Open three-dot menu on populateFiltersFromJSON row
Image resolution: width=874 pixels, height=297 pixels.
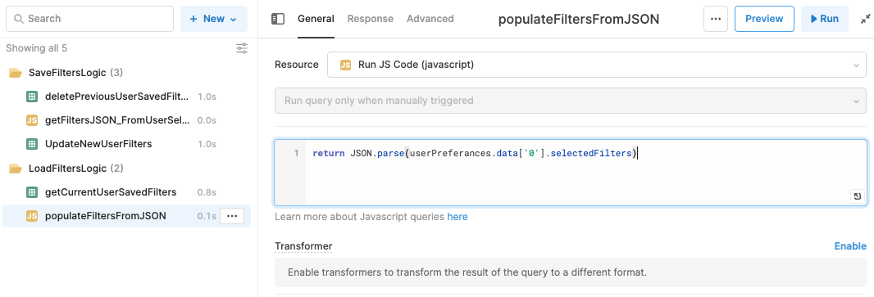pos(232,216)
